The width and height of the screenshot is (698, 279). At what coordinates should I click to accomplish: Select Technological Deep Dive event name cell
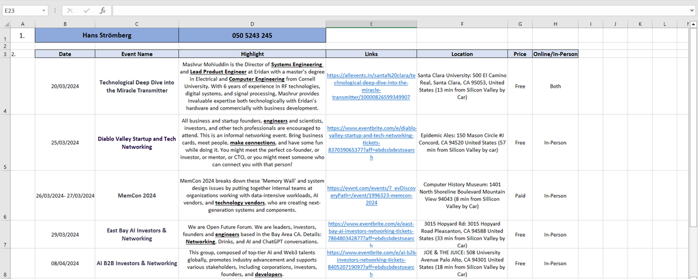coord(137,87)
